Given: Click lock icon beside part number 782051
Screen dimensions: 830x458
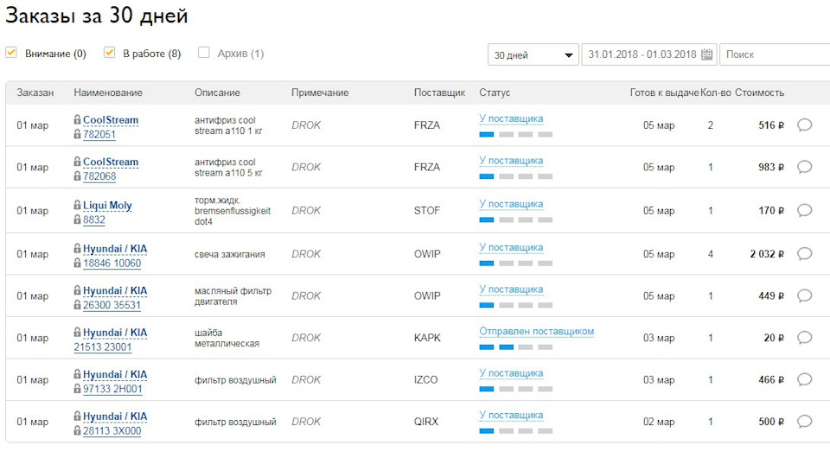Looking at the screenshot, I should (77, 134).
